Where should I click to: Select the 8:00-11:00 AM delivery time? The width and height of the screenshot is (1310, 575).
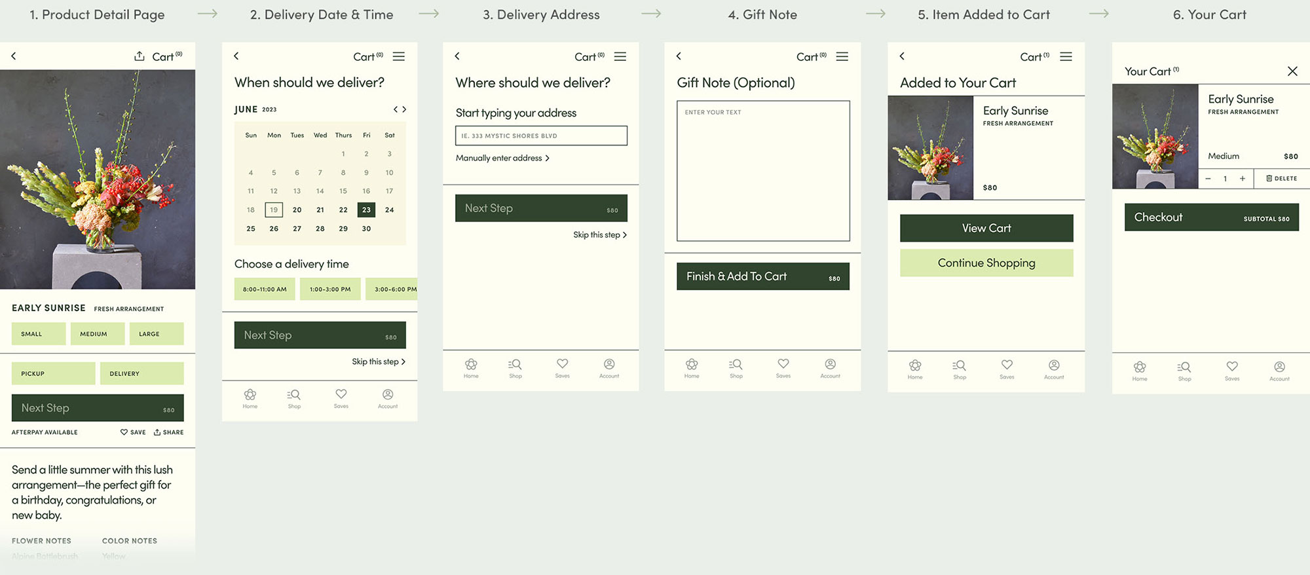265,289
